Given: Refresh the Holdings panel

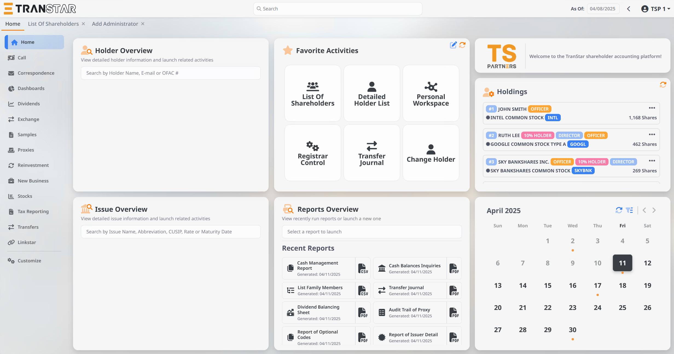Looking at the screenshot, I should [x=663, y=85].
